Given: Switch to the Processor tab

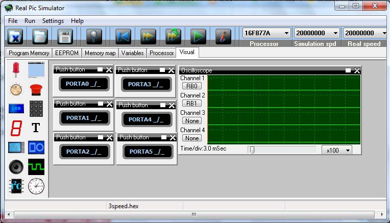Looking at the screenshot, I should 162,53.
